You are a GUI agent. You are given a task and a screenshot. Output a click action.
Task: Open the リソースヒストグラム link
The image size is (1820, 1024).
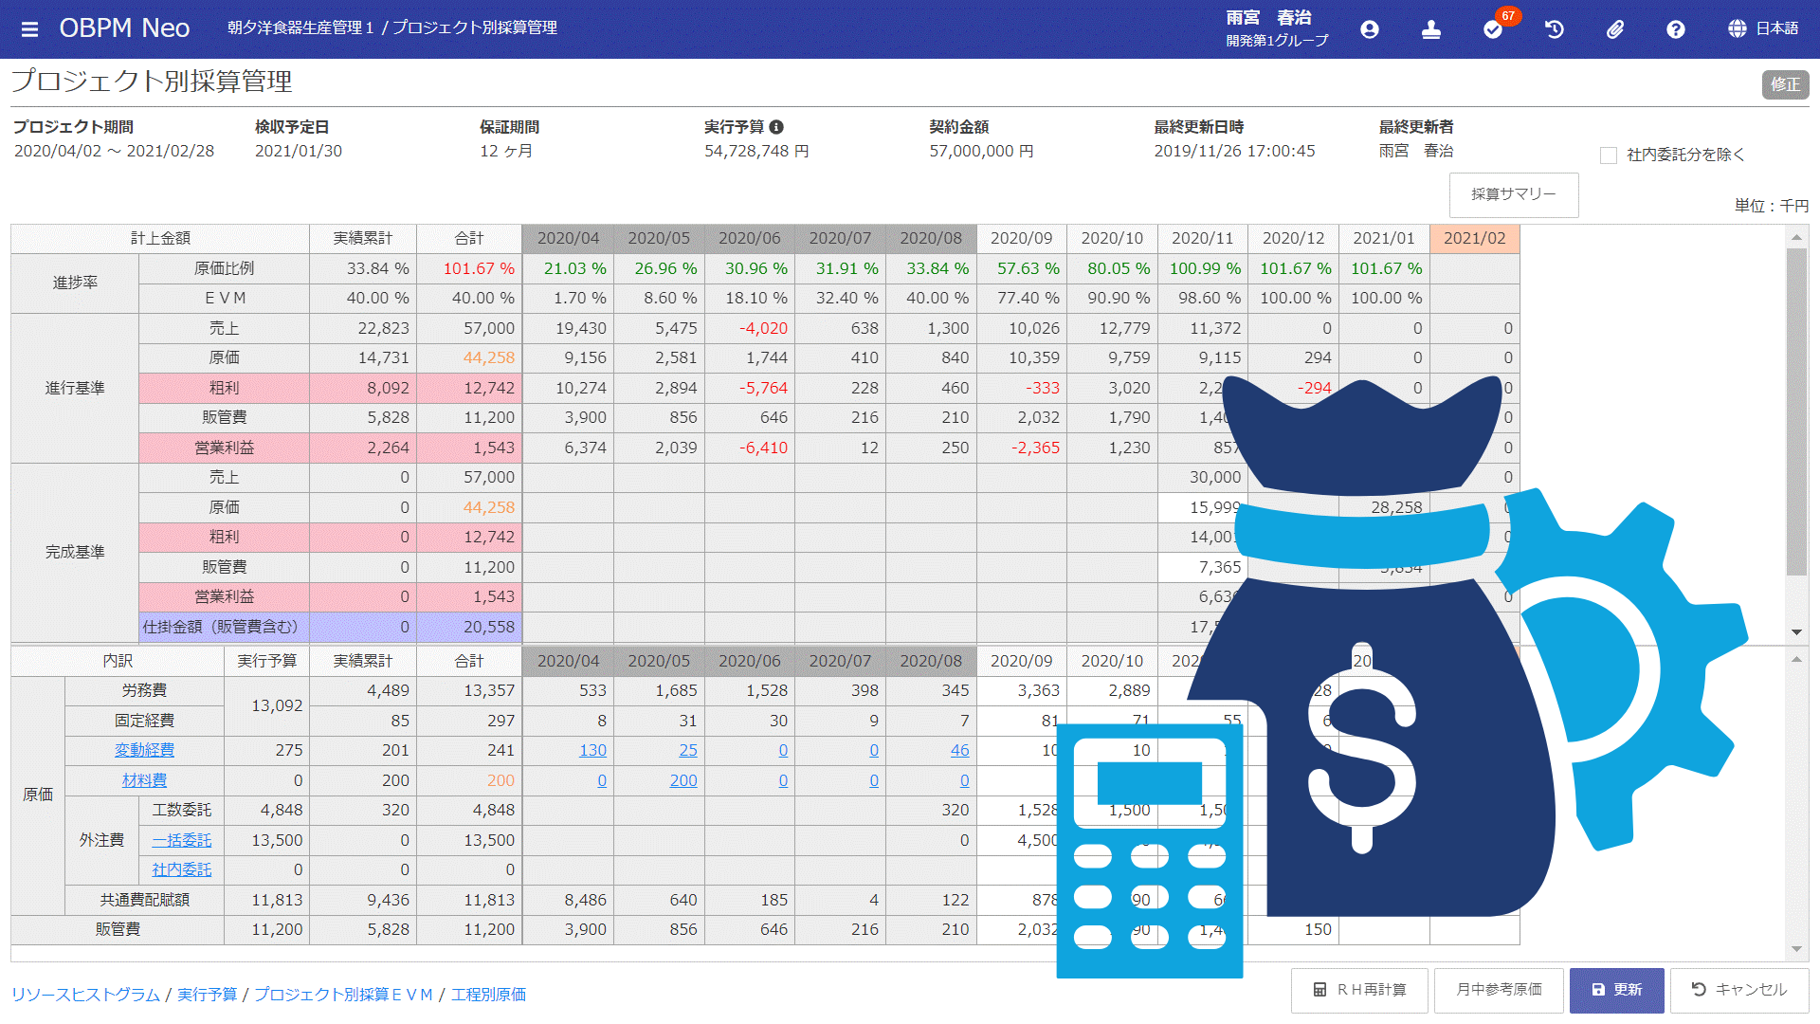tap(85, 995)
